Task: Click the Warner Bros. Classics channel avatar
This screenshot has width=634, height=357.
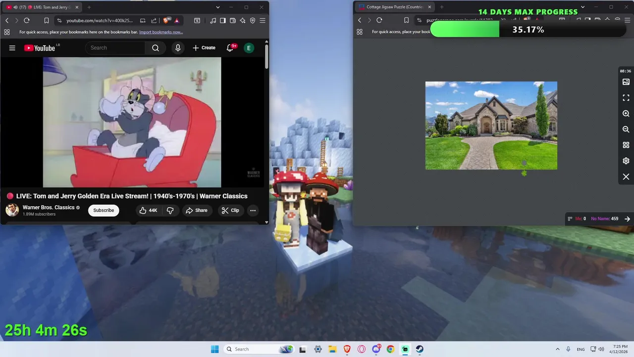Action: click(12, 210)
